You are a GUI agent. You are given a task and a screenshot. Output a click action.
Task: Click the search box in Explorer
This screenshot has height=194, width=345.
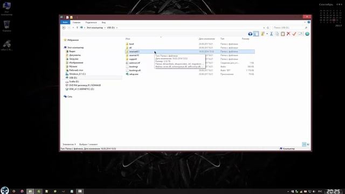coord(290,27)
